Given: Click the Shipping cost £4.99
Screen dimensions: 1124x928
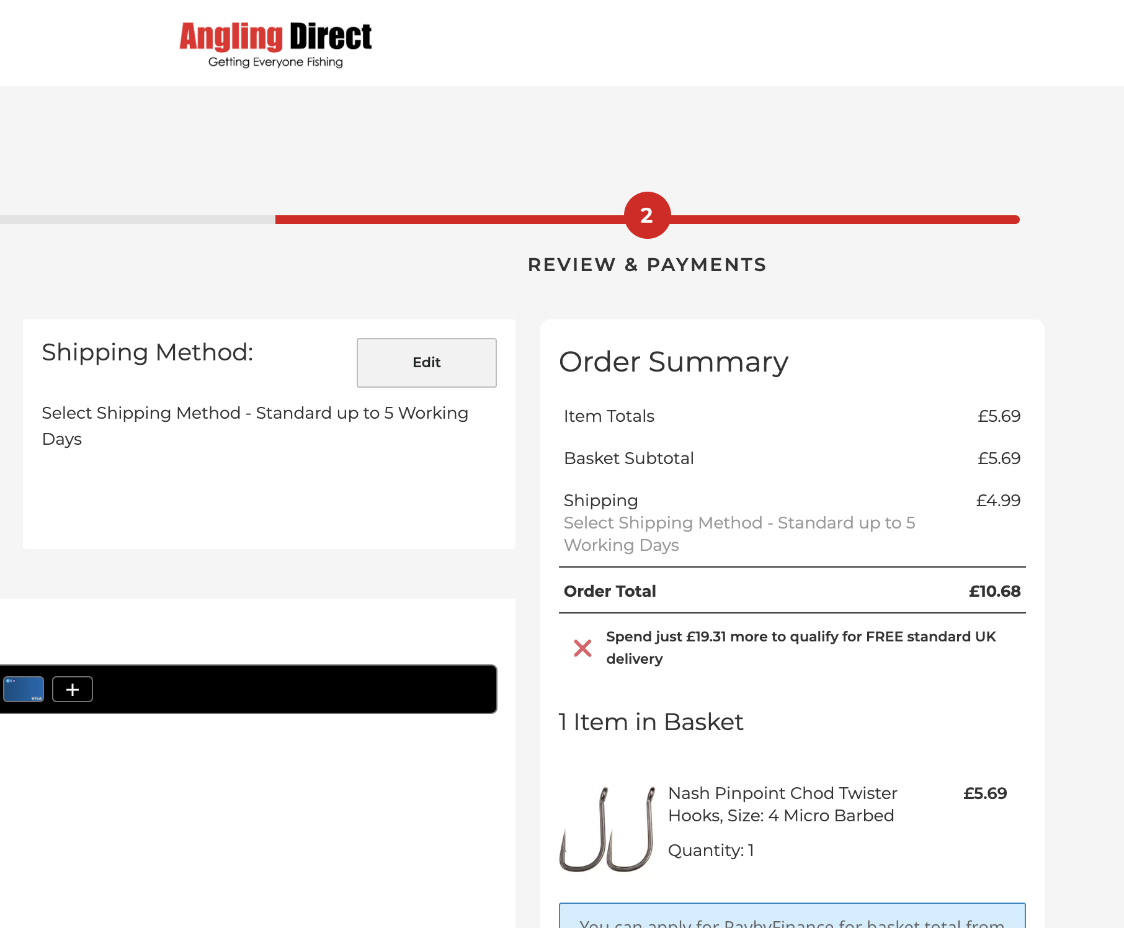Looking at the screenshot, I should pos(998,501).
